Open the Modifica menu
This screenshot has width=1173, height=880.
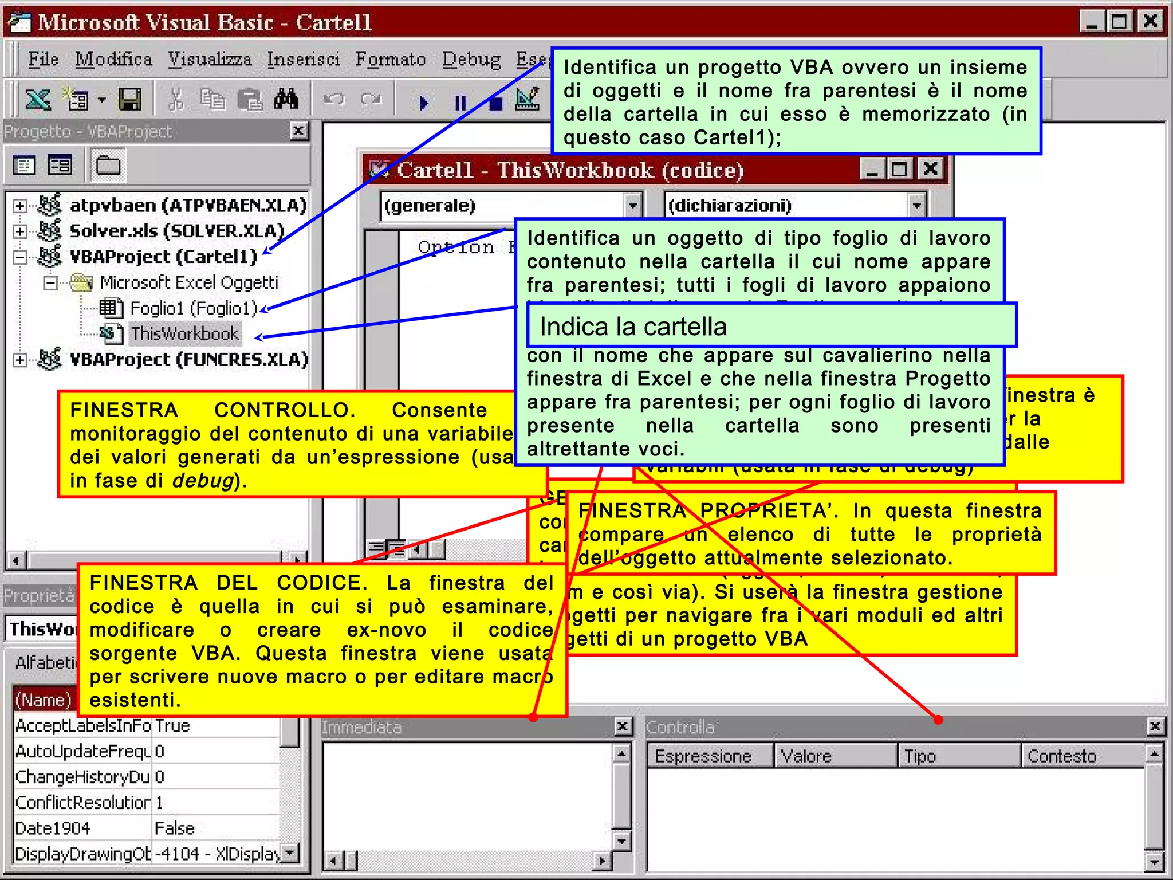pos(113,59)
